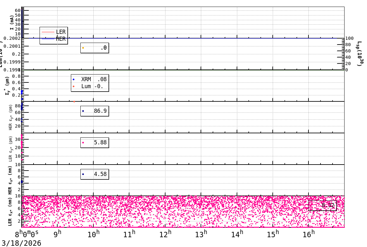Click the Σy* (μm) axis label
Image resolution: width=367 pixels, height=247 pixels.
tap(8, 86)
